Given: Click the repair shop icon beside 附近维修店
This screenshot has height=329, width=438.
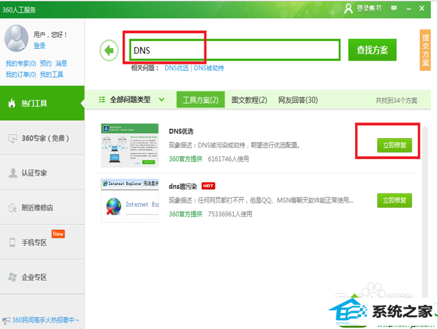Looking at the screenshot, I should coord(12,208).
